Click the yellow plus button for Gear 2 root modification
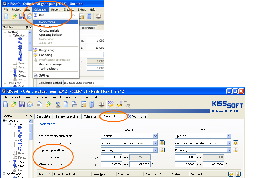274x178 pixels. [236, 143]
